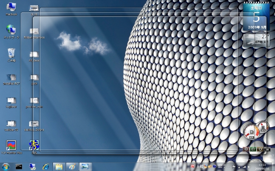The image size is (275, 171).
Task: Click the Show desktop button
Action: tap(273, 167)
